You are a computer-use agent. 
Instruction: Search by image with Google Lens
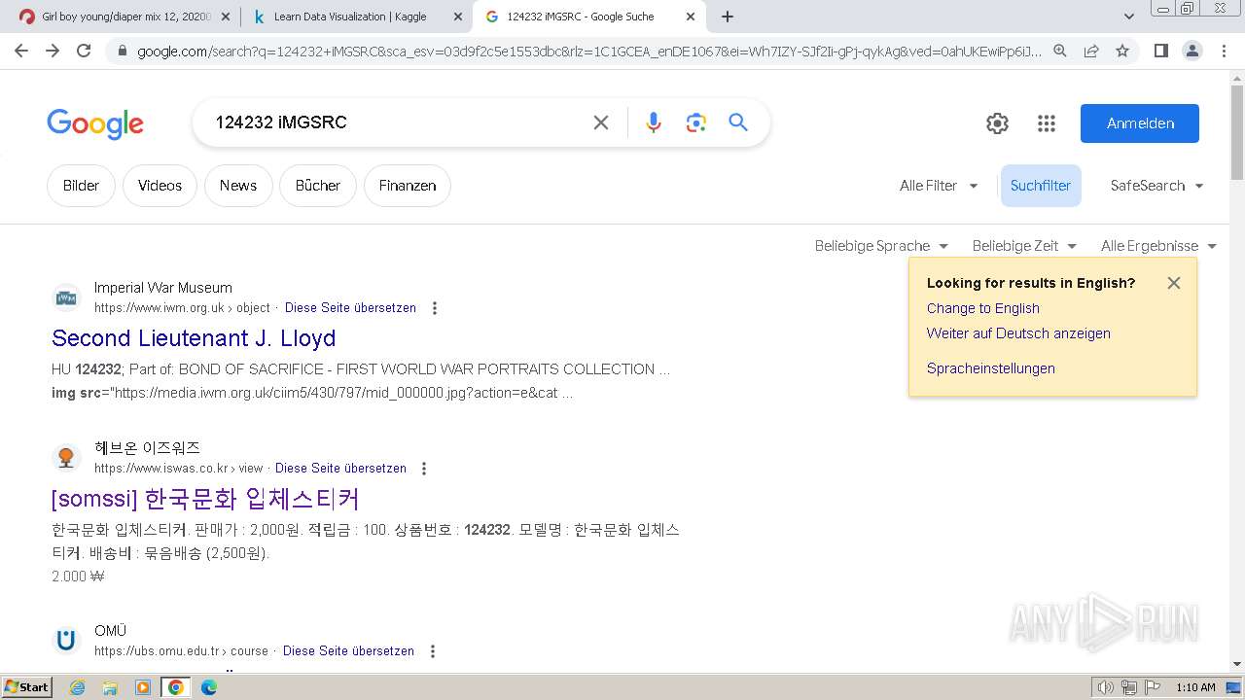(x=695, y=122)
